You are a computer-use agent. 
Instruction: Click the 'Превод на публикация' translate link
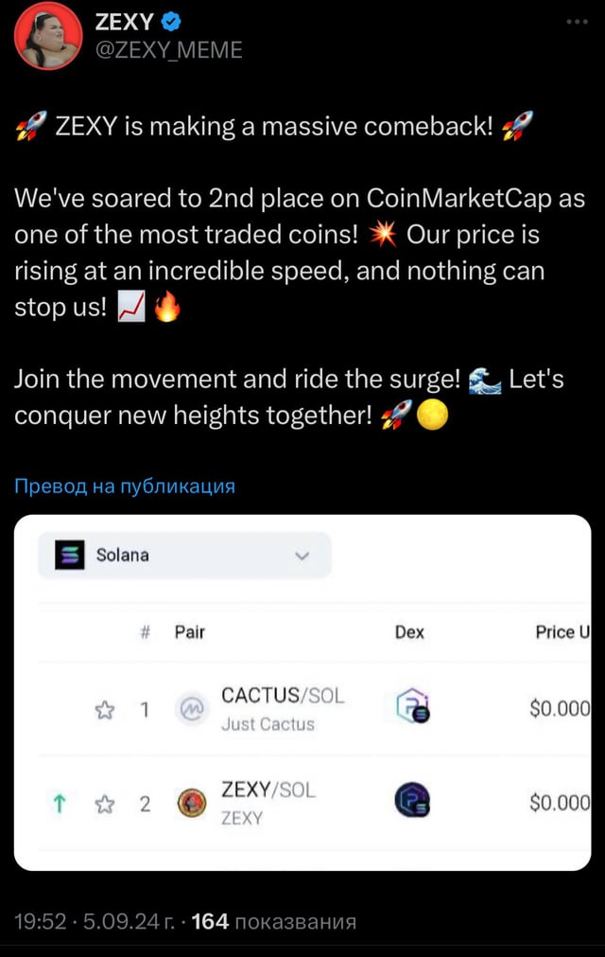click(x=125, y=486)
